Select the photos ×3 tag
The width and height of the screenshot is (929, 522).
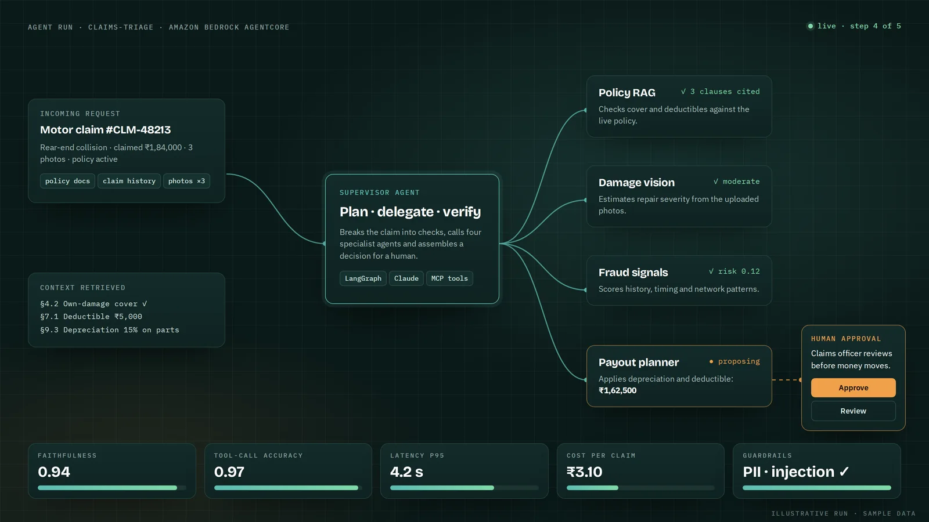(x=186, y=181)
